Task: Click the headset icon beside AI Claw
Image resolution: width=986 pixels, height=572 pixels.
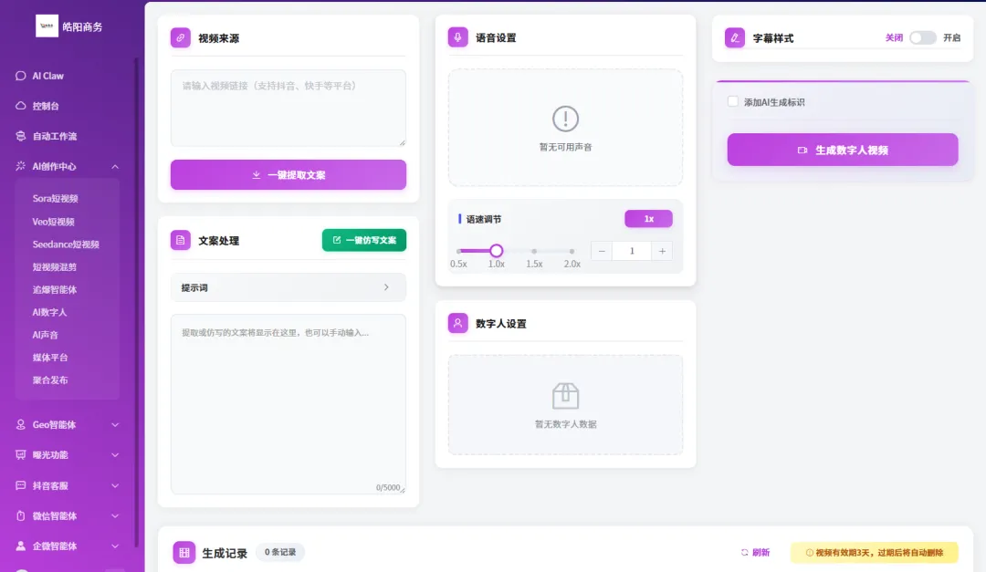Action: click(19, 76)
